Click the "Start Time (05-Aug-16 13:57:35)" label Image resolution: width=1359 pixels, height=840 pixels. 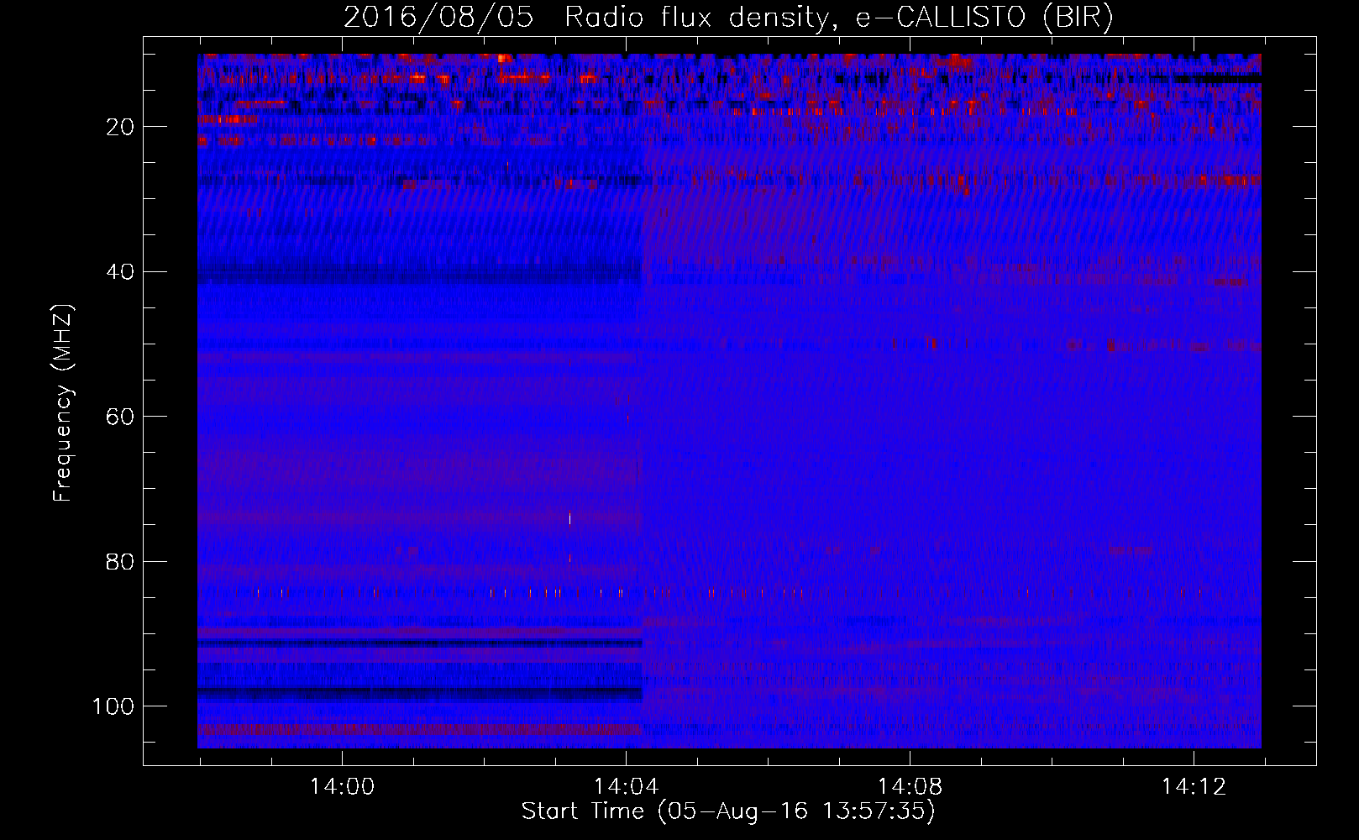tap(728, 811)
